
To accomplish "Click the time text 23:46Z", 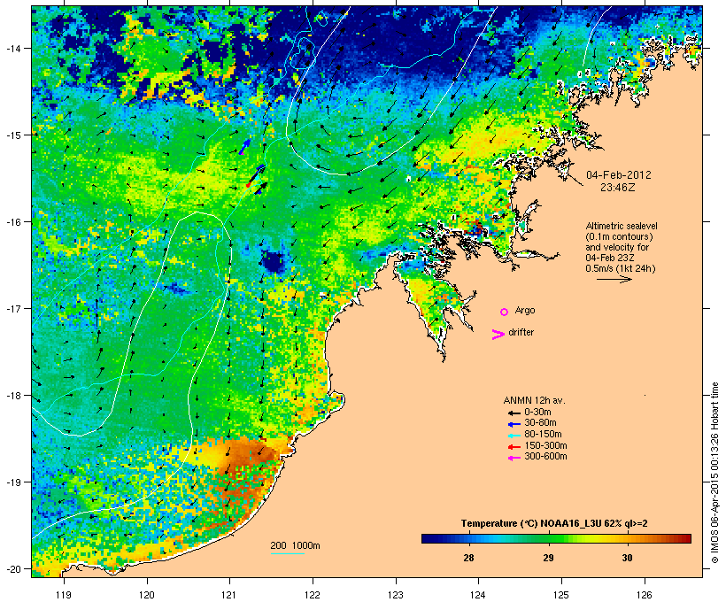I will point(618,188).
